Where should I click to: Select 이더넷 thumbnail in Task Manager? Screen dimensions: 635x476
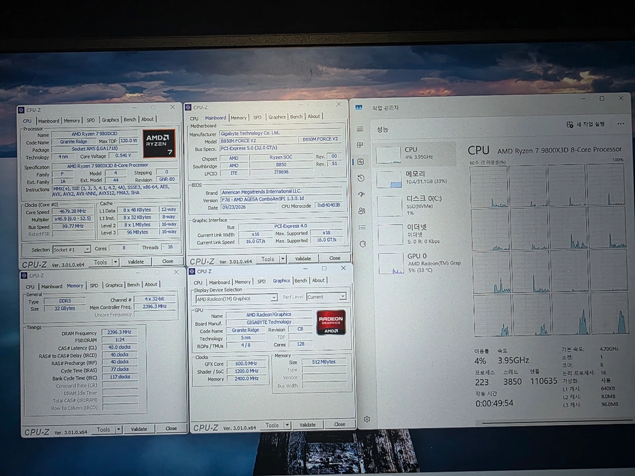[391, 235]
